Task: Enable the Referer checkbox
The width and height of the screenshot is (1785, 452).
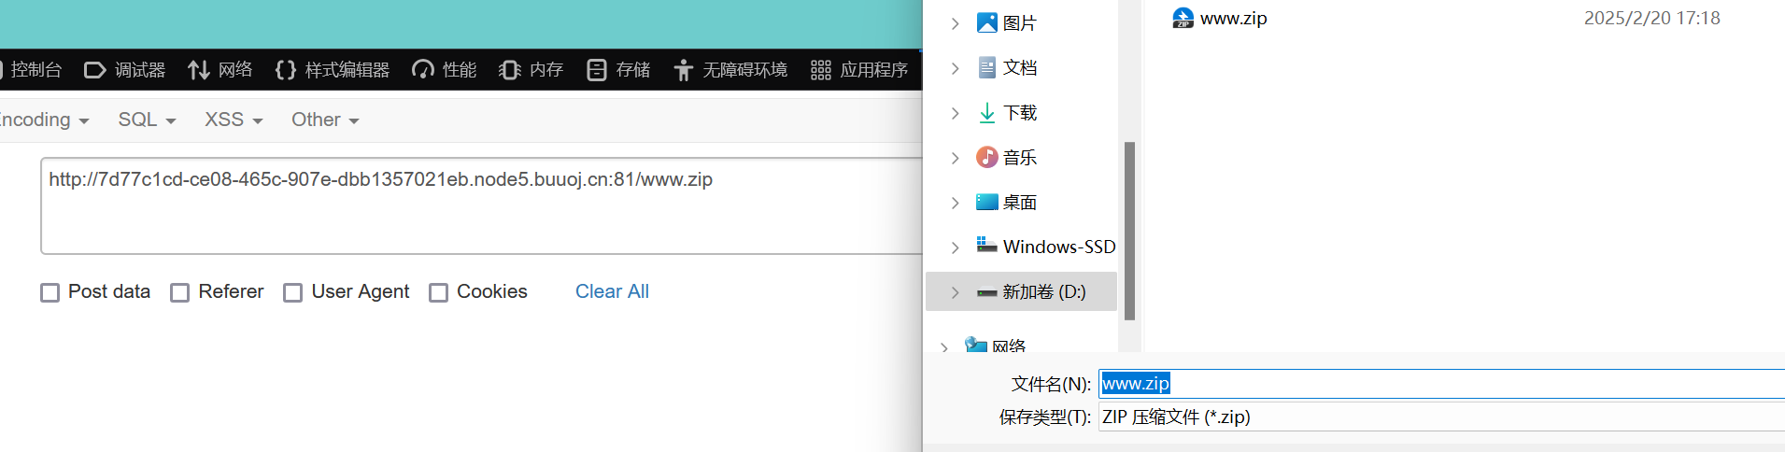Action: click(x=180, y=292)
